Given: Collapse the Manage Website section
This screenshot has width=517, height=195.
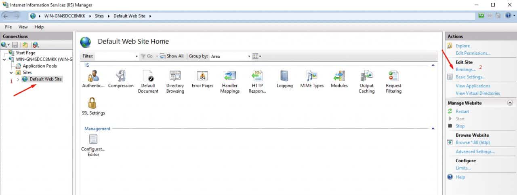Looking at the screenshot, I should 510,103.
